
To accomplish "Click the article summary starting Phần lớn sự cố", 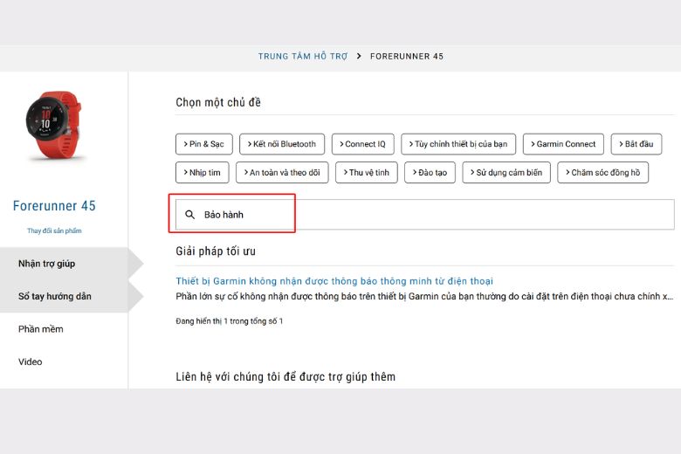I will 424,296.
